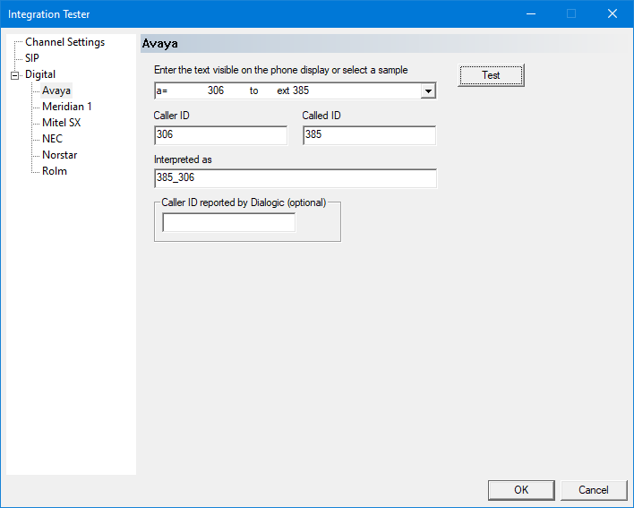Focus the Dialogic Caller ID input

point(228,223)
